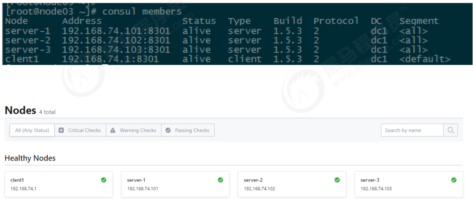Click clent1 name in terminal output
473x199 pixels.
coord(22,59)
